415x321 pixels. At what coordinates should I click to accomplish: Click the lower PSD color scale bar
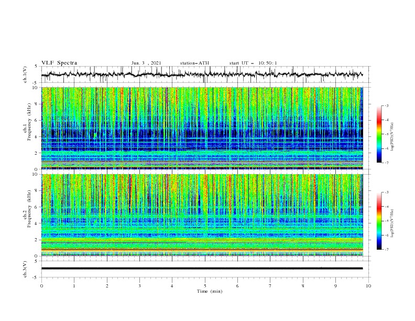point(379,221)
